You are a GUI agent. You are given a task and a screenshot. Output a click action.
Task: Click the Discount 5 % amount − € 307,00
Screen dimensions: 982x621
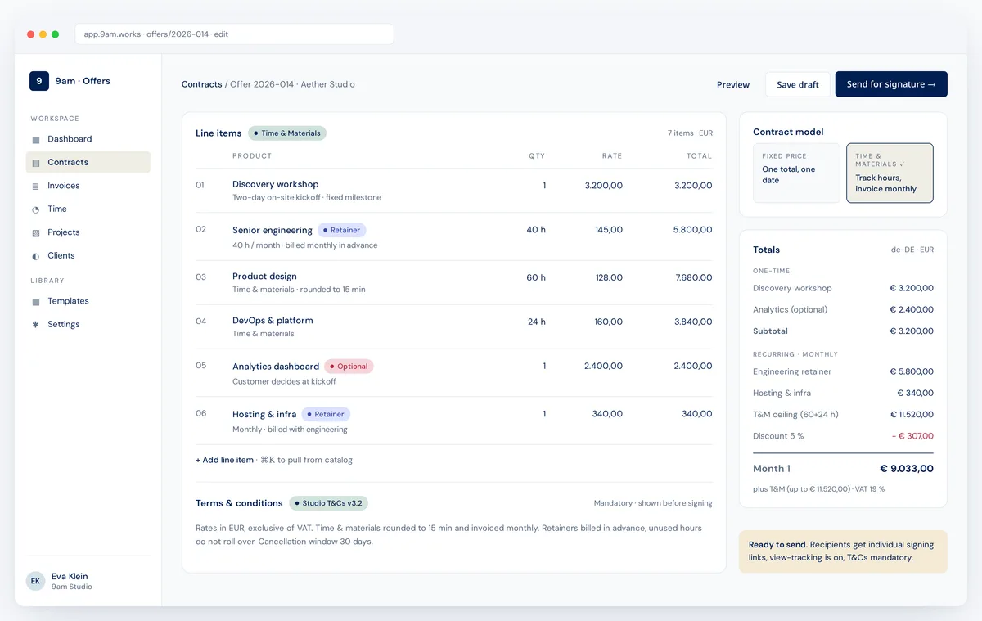point(912,436)
